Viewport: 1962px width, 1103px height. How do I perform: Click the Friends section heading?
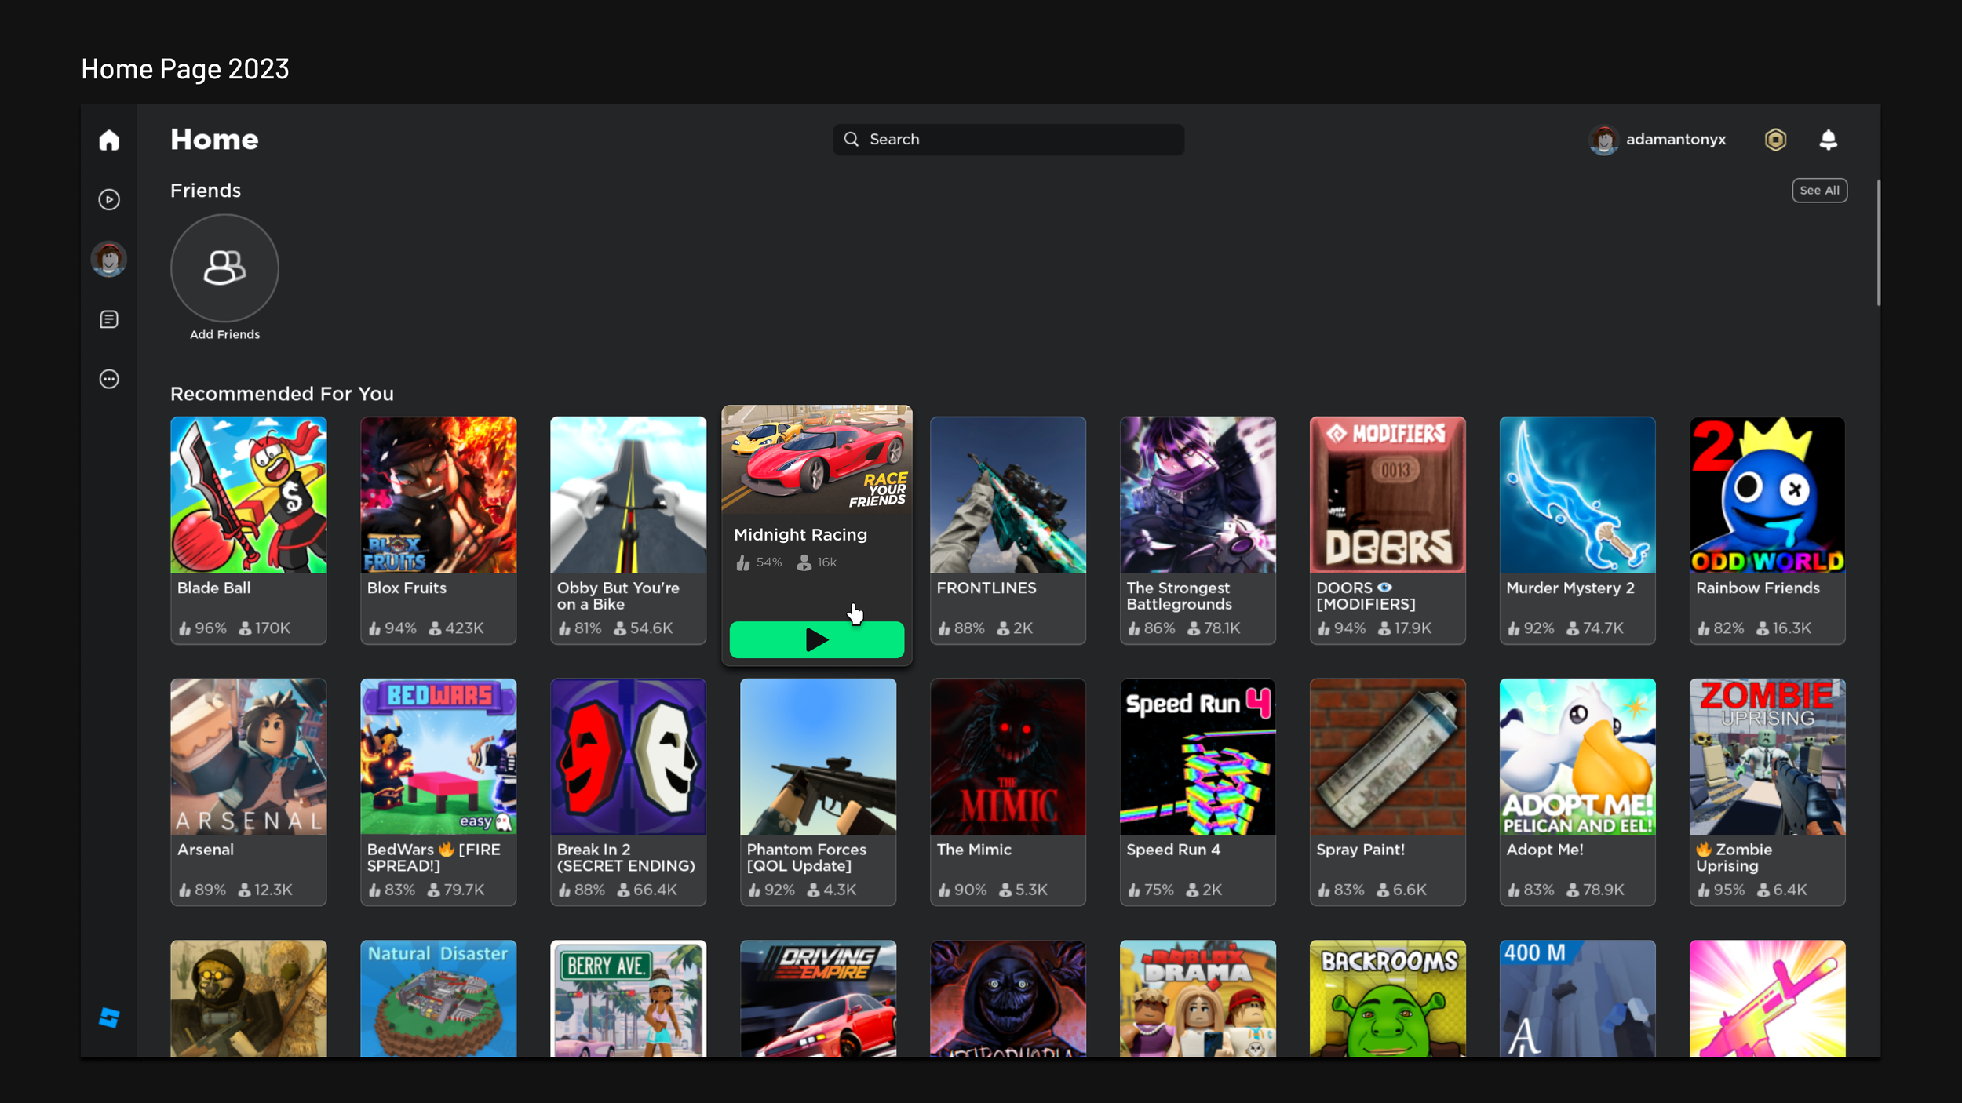206,191
